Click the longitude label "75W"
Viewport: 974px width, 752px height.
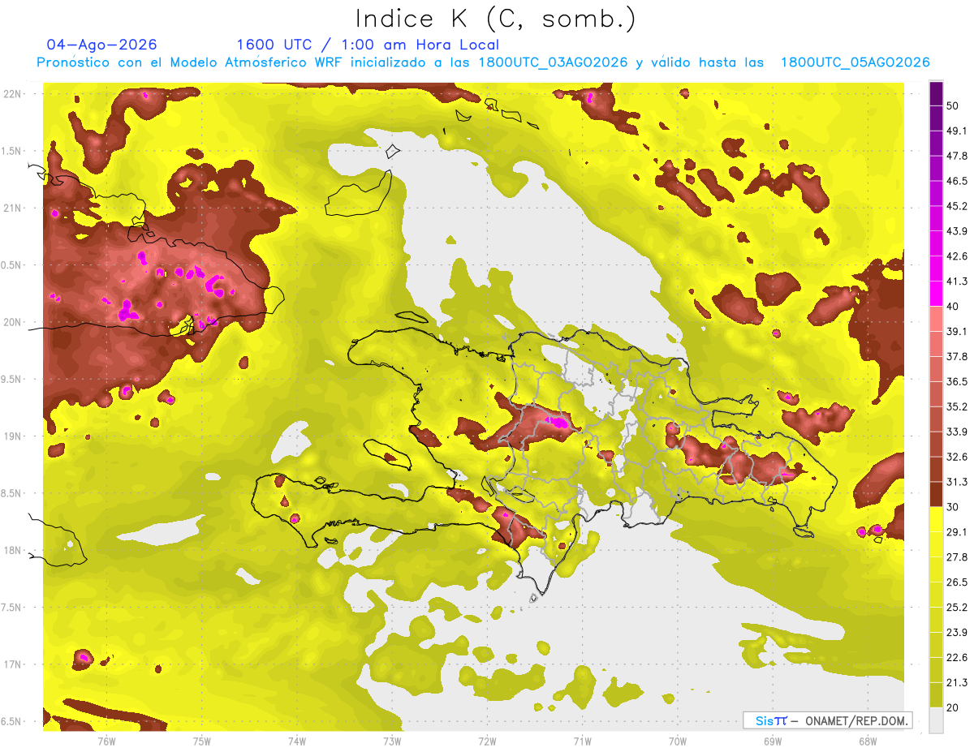202,741
